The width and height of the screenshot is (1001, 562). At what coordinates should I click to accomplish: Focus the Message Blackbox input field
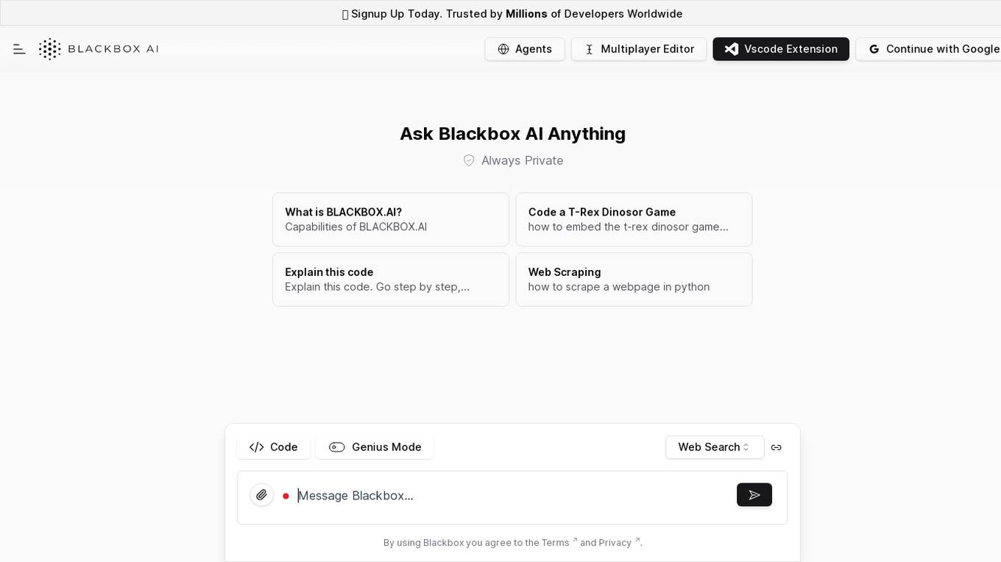[x=512, y=496]
